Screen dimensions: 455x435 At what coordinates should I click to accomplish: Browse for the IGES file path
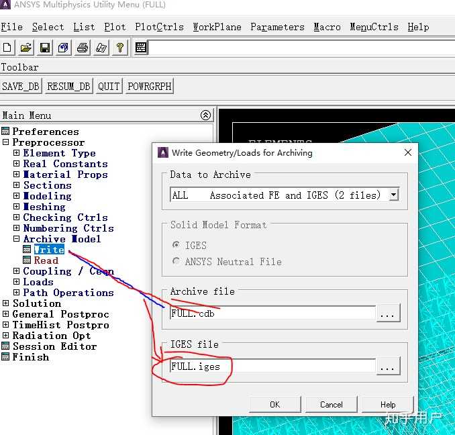tap(388, 367)
